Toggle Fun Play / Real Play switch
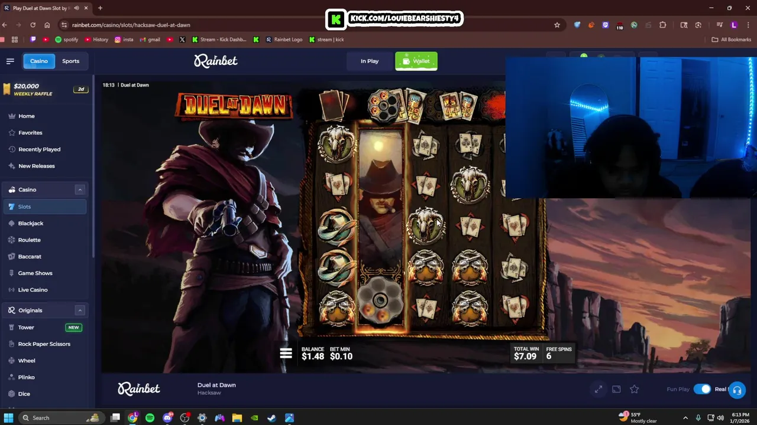 702,389
